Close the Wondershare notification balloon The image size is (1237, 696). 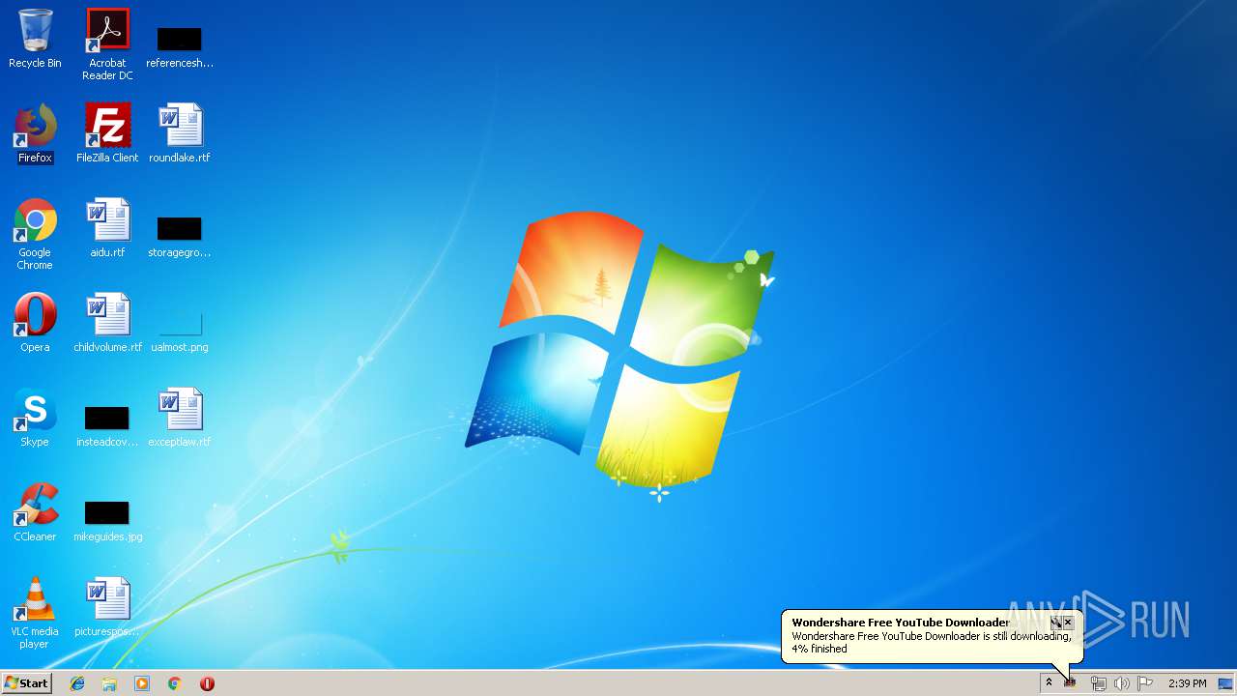(x=1068, y=623)
